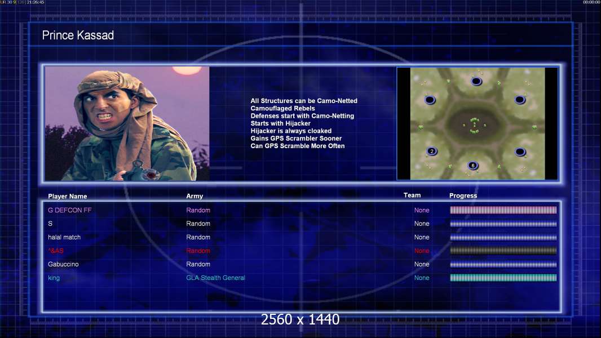The width and height of the screenshot is (601, 338).
Task: Select the red player name ^&AS
Action: 56,251
